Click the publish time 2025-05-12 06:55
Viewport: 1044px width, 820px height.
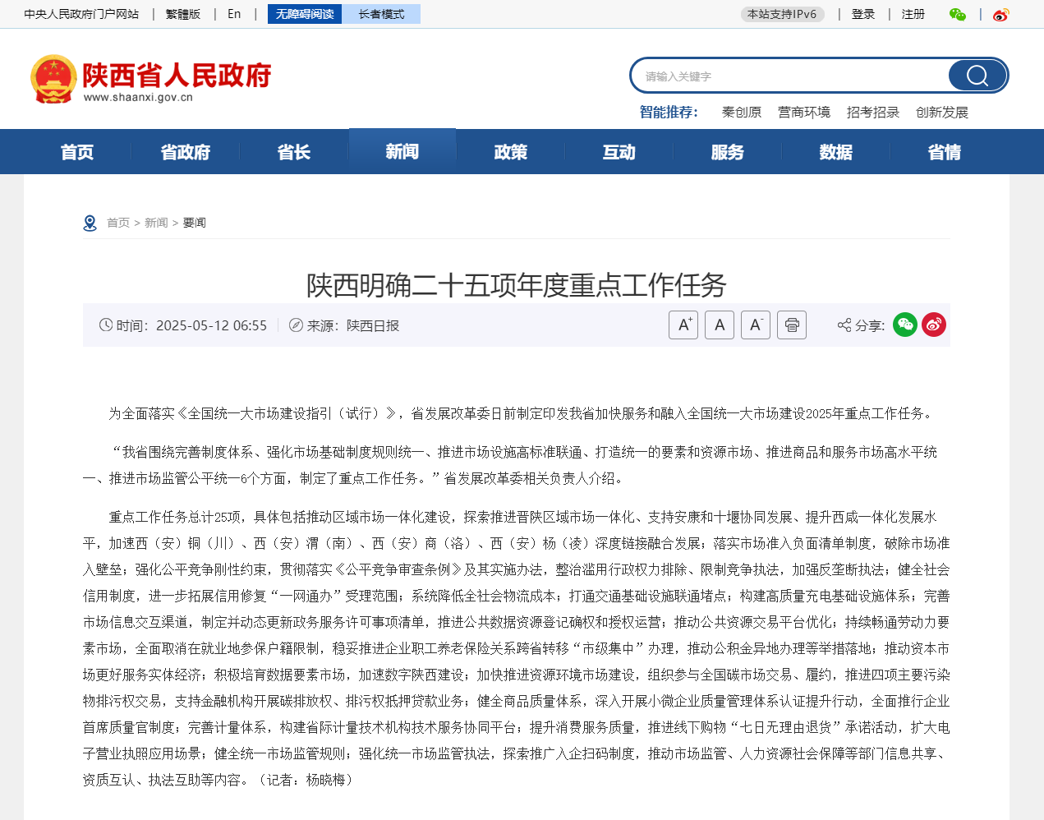211,325
